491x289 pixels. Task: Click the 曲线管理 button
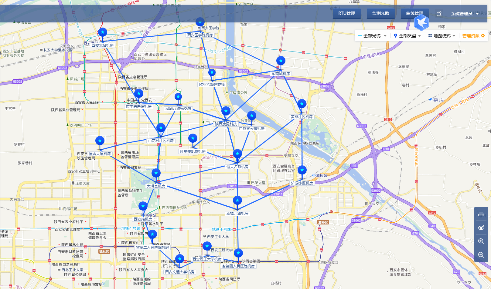click(414, 13)
